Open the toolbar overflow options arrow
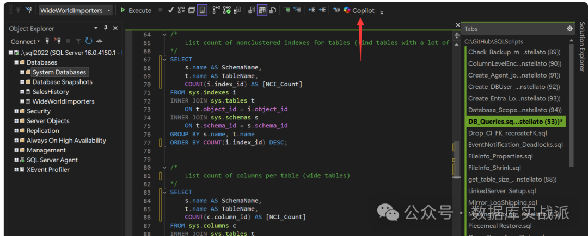Image resolution: width=588 pixels, height=236 pixels. coord(382,12)
